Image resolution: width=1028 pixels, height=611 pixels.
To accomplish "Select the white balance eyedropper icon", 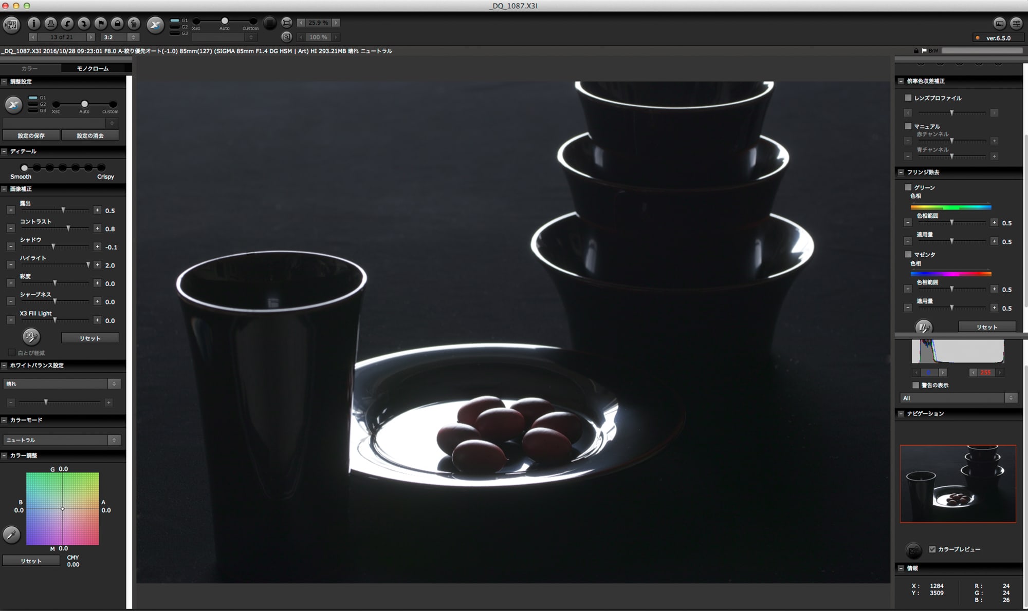I will (x=11, y=534).
